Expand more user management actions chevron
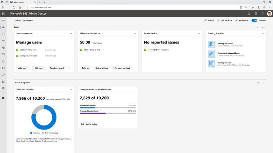The width and height of the screenshot is (273, 153). 70,68
